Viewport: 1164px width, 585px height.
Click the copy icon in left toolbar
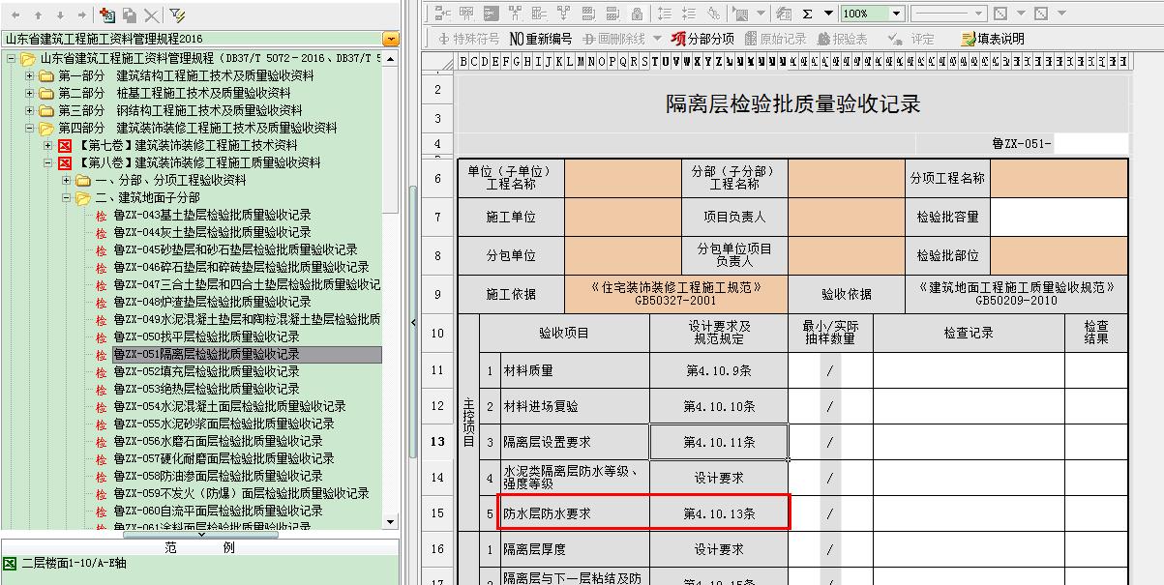tap(130, 15)
